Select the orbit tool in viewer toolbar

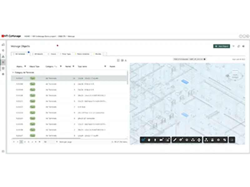(143, 140)
